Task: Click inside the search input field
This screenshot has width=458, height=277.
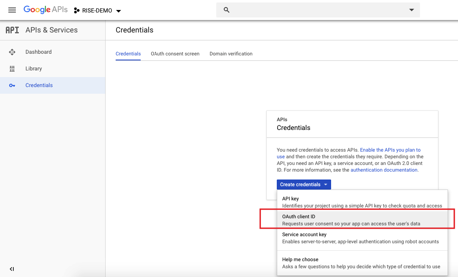Action: point(318,10)
